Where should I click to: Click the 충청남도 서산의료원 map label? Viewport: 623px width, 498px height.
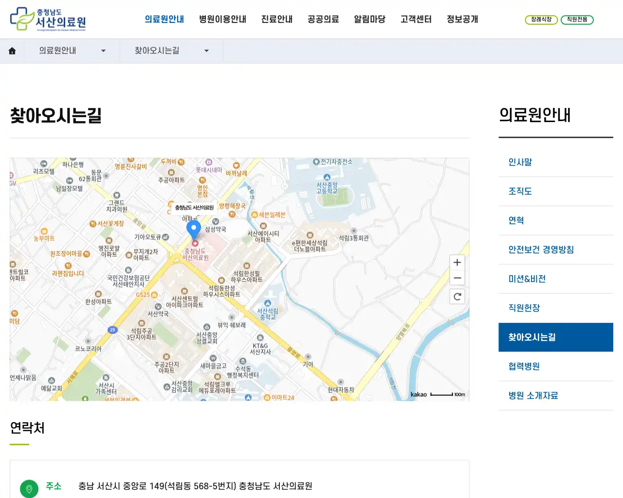pos(194,208)
